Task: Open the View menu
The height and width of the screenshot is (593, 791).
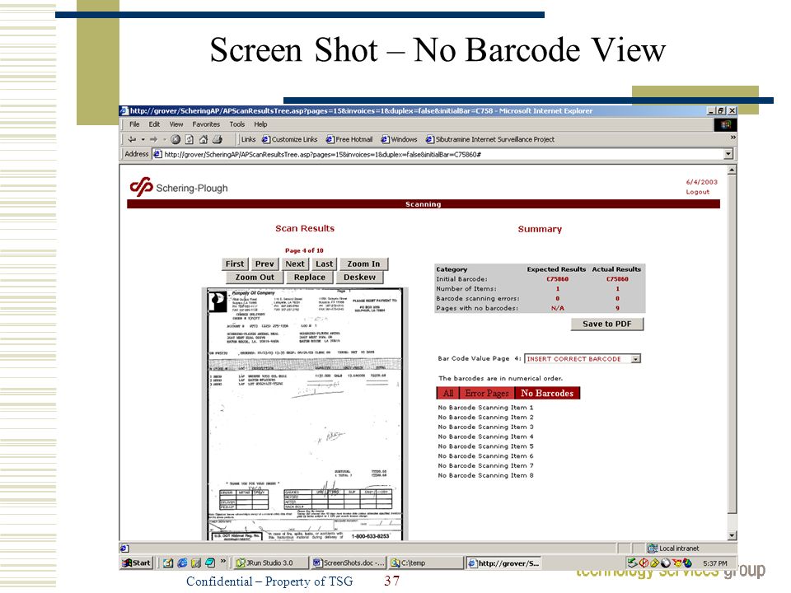Action: [x=176, y=124]
